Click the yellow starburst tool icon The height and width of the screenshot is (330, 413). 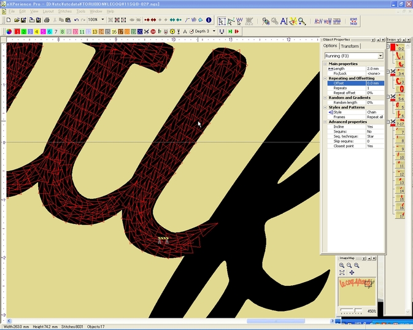(x=293, y=21)
